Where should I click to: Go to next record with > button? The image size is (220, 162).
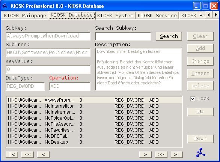point(145,154)
